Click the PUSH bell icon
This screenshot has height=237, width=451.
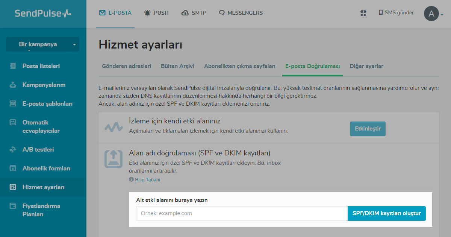(x=147, y=13)
